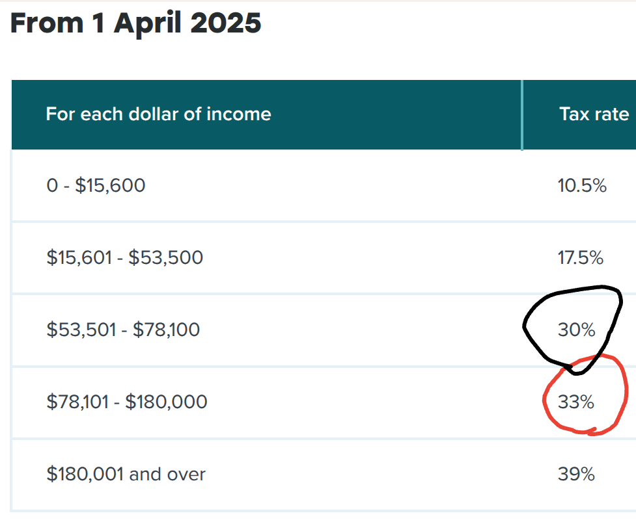This screenshot has width=636, height=520.
Task: Click '2025' in the page heading
Action: point(225,23)
